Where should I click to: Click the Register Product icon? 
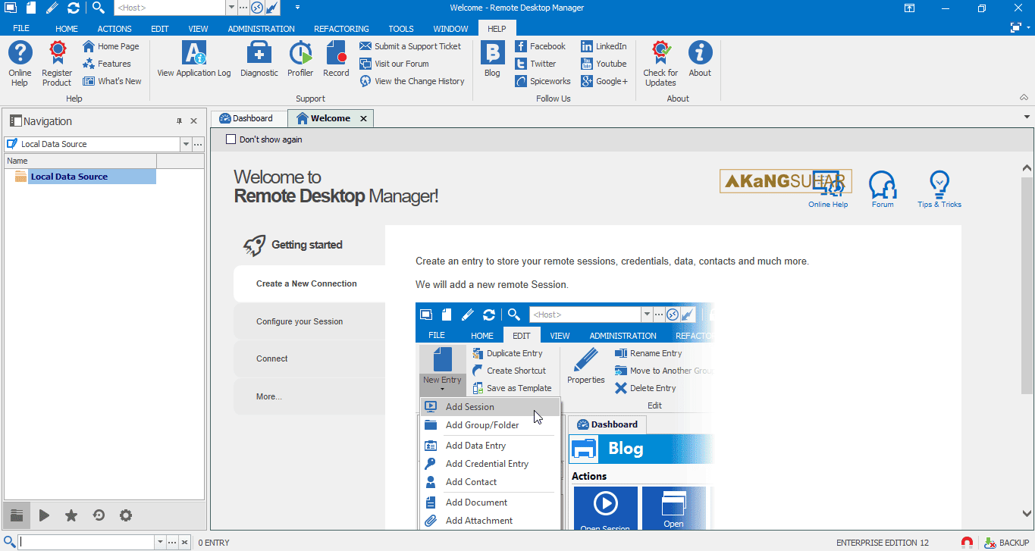click(57, 64)
